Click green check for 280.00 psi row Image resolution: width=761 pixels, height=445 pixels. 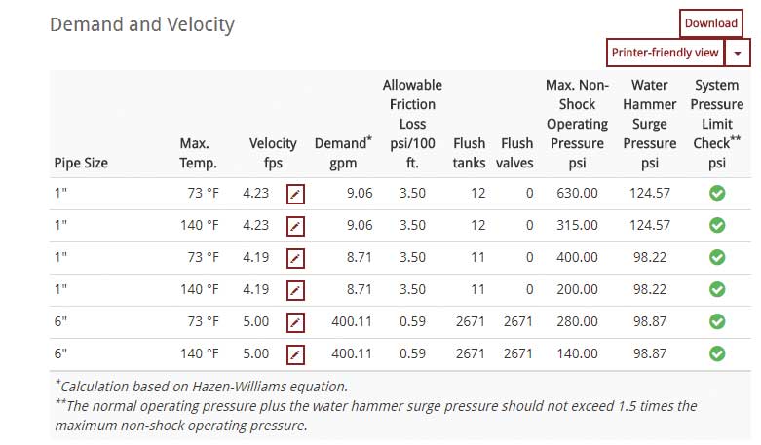point(717,321)
